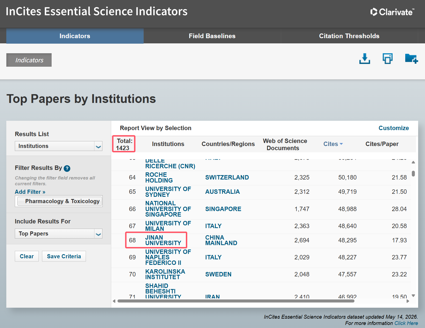425x328 pixels.
Task: Click the SINGAPORE country link
Action: [223, 209]
